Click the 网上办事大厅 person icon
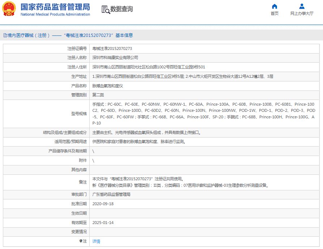The image size is (323, 249). tap(302, 6)
